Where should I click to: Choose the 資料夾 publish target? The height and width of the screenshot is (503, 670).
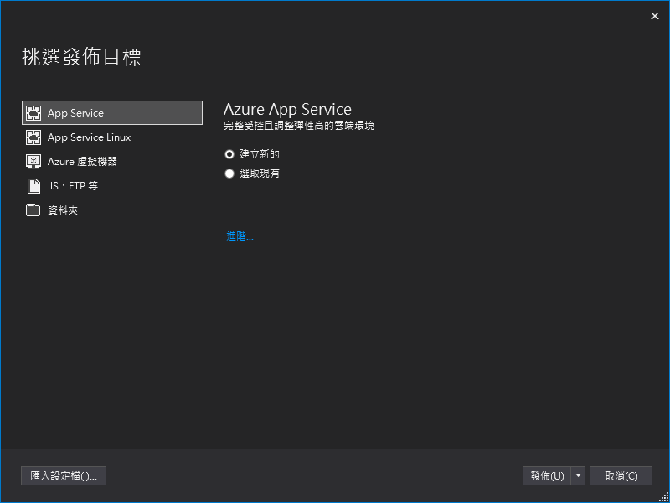pyautogui.click(x=112, y=210)
